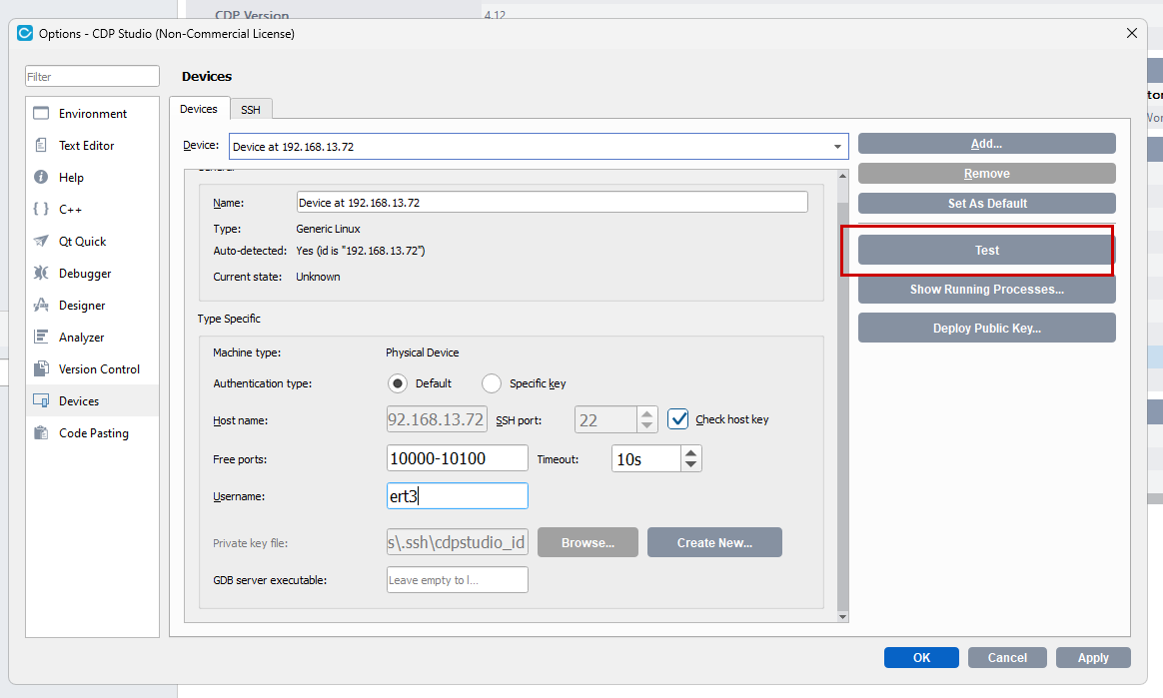Click the Test button

pyautogui.click(x=986, y=251)
